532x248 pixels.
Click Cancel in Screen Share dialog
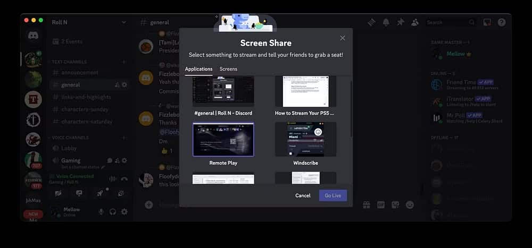coord(303,195)
